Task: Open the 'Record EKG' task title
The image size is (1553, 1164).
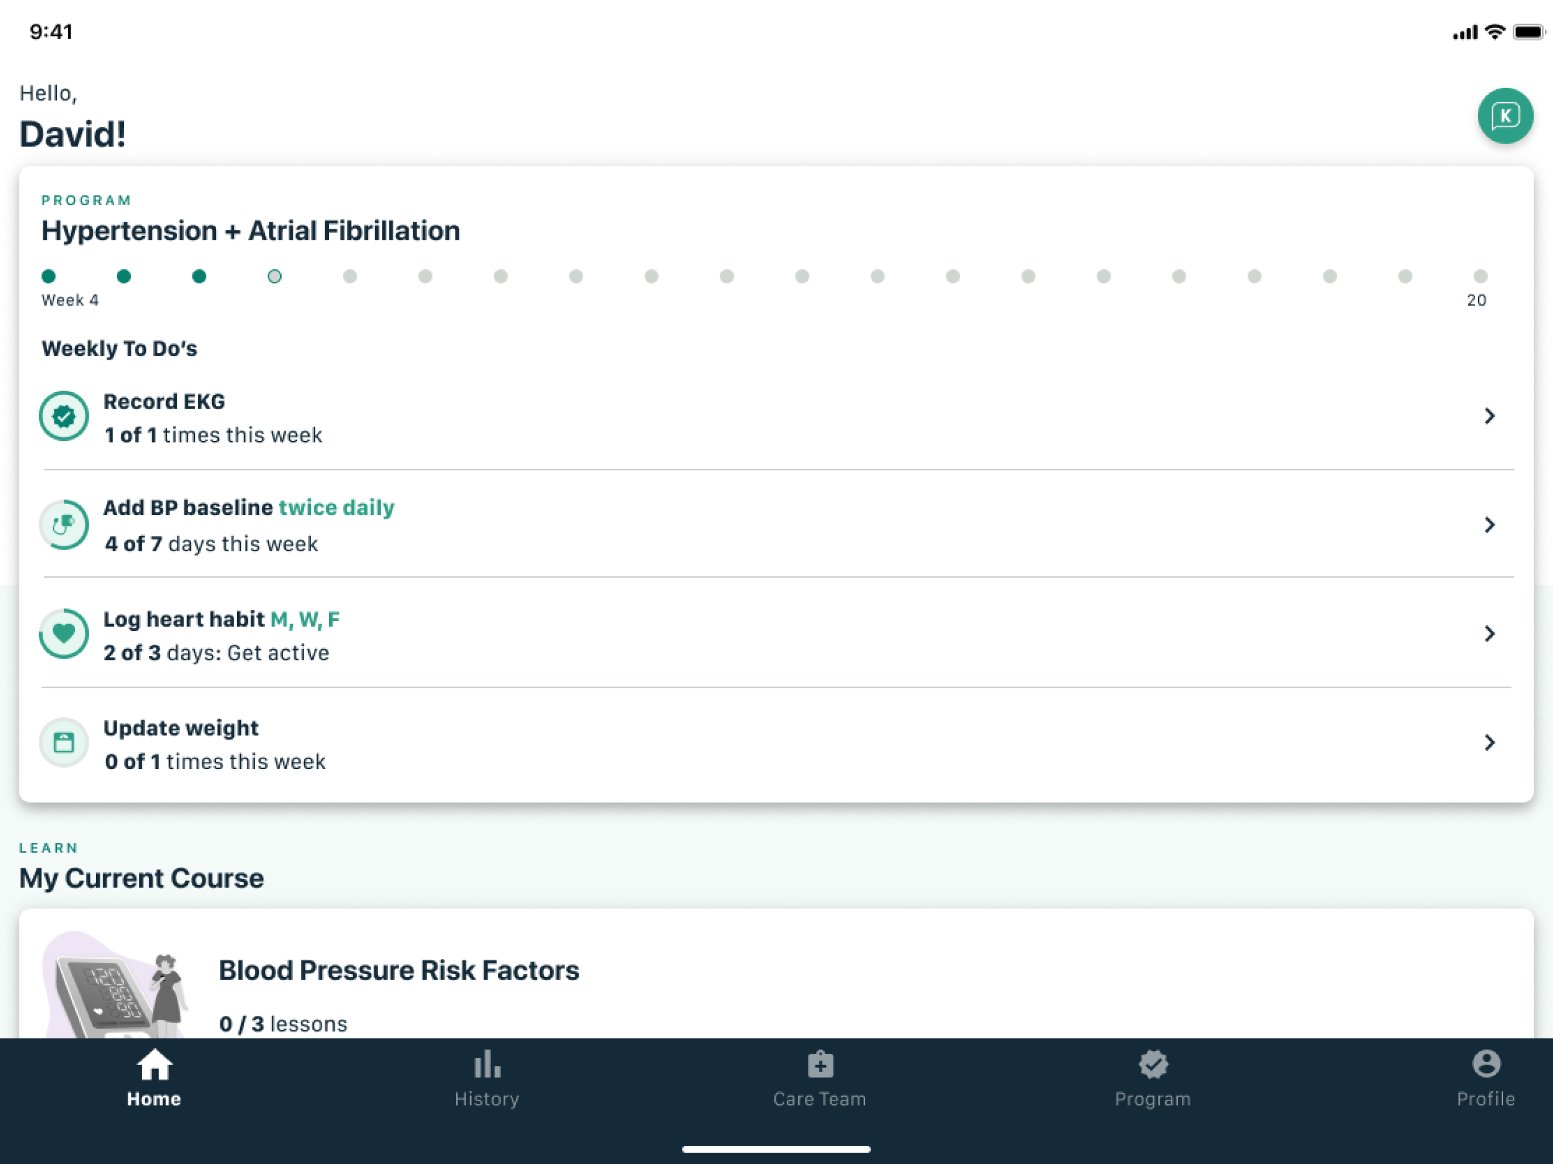Action: coord(164,402)
